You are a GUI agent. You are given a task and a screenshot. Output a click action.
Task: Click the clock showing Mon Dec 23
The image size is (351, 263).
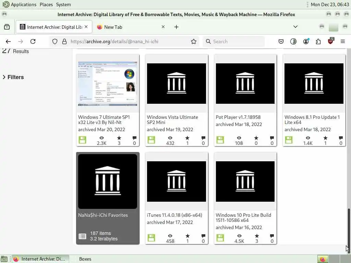point(330,4)
